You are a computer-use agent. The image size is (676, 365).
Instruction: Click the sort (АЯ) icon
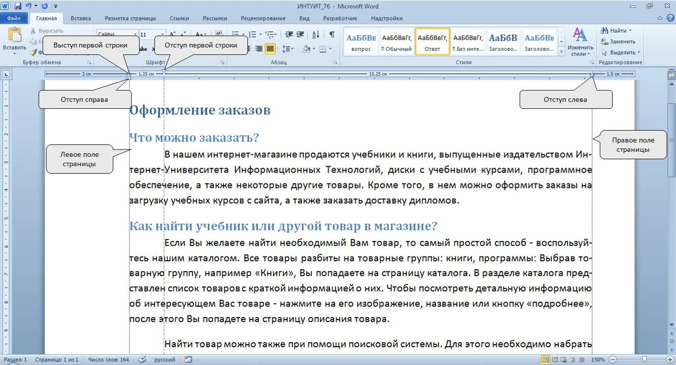click(316, 34)
